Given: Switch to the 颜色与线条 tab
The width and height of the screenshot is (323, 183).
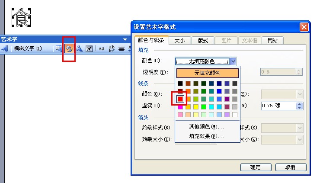Looking at the screenshot, I should (151, 40).
